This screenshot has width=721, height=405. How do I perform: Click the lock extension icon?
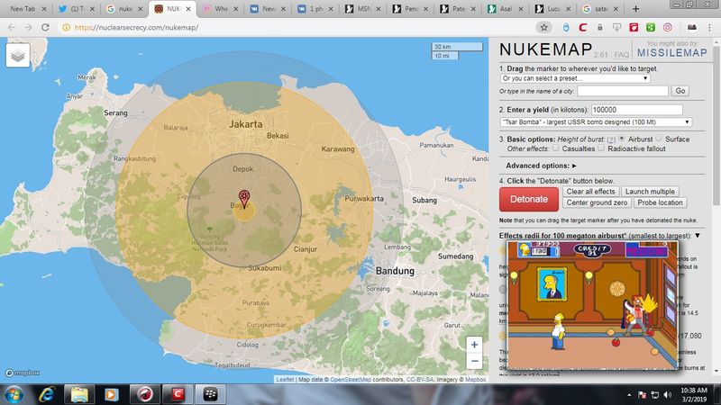[x=600, y=28]
